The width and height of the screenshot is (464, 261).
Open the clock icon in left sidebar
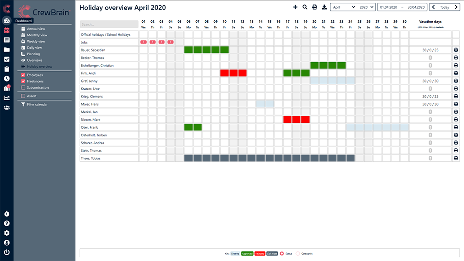[6, 78]
